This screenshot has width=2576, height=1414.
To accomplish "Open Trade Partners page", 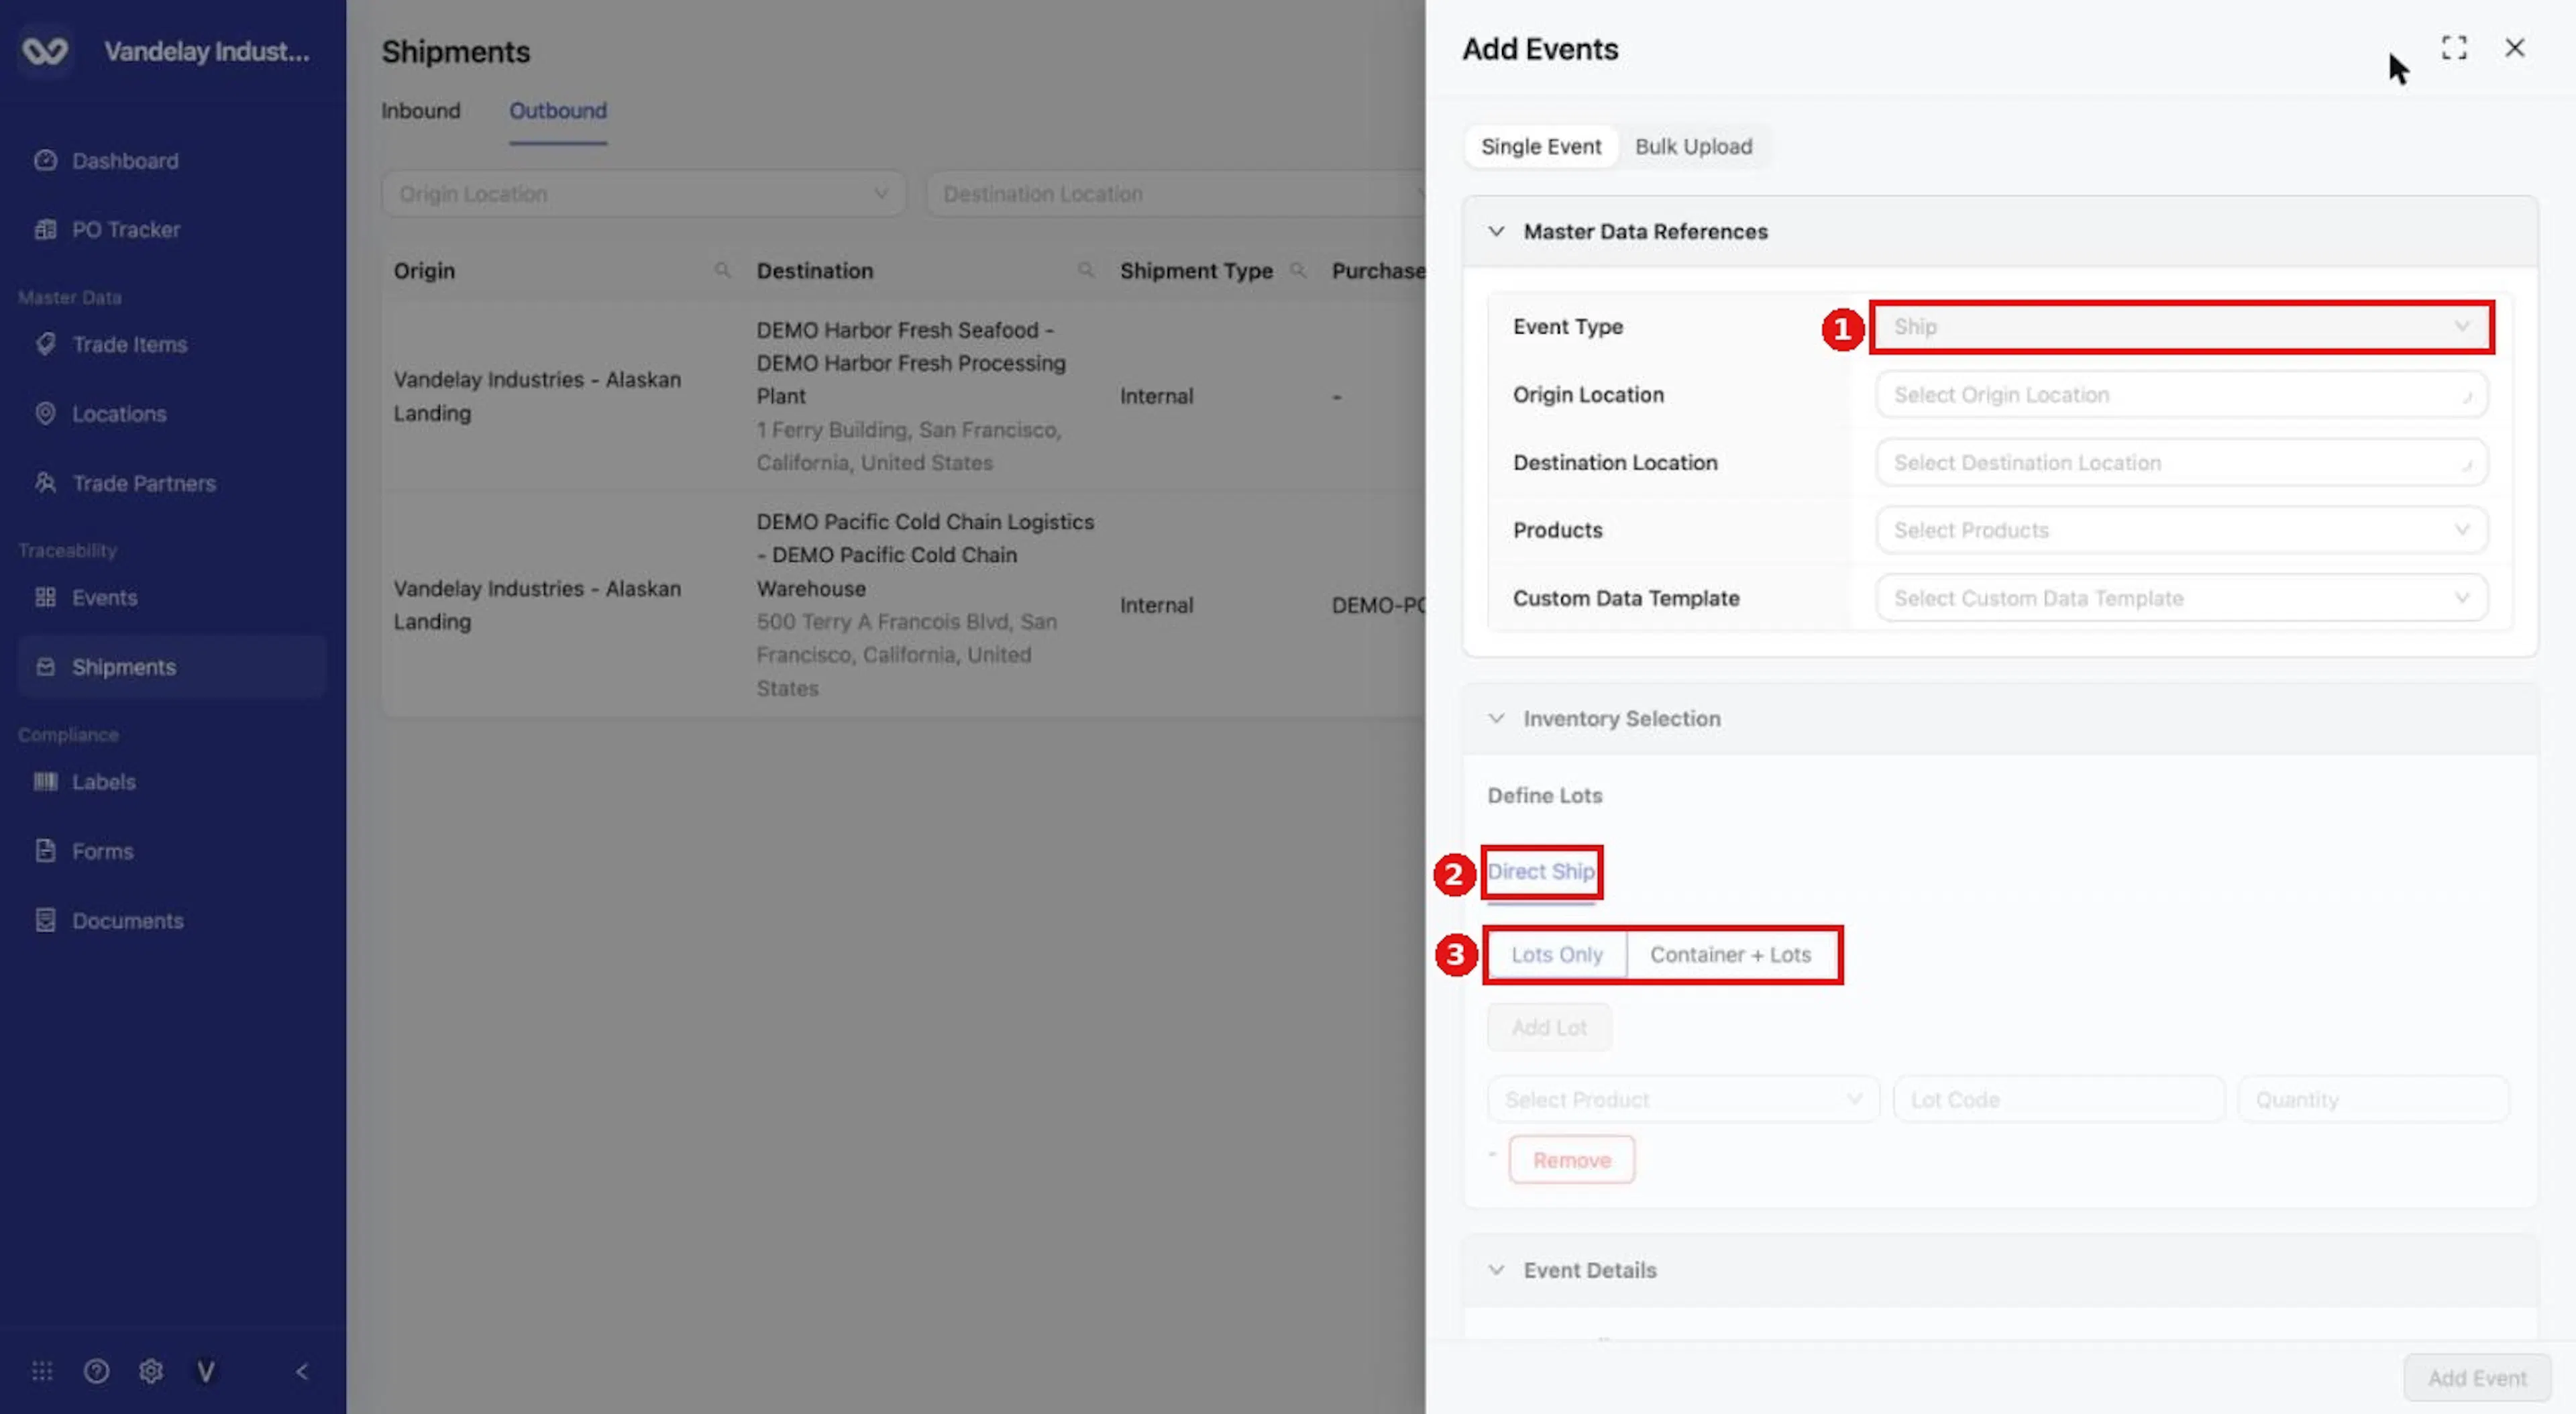I will coord(143,483).
